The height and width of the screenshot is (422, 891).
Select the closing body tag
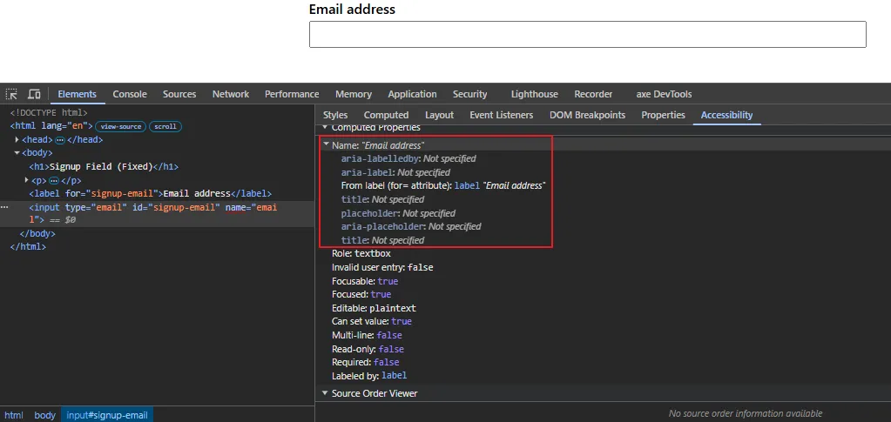[37, 233]
